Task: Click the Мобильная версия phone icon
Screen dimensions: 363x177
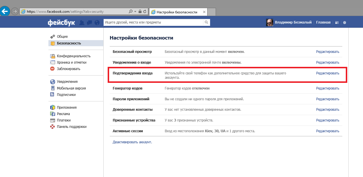Action: click(x=53, y=88)
